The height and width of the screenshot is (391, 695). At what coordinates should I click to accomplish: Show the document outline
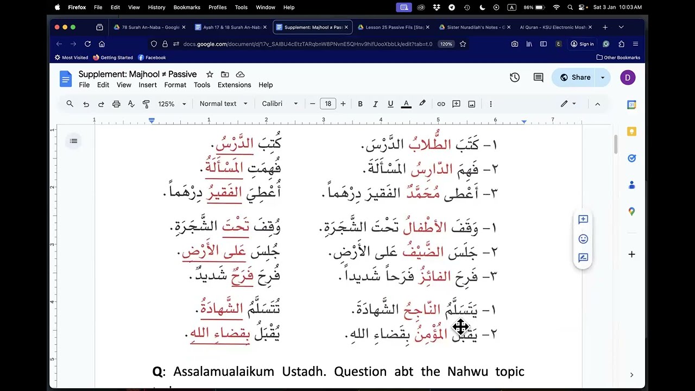[x=73, y=141]
